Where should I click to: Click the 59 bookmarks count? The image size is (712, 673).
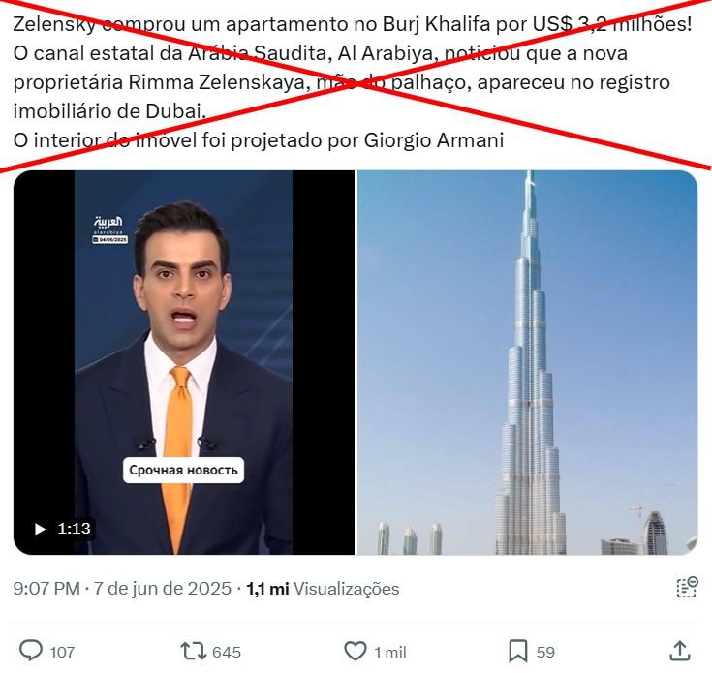[545, 652]
